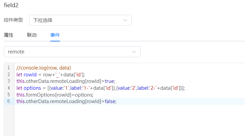
Task: Click line number 6 in gutter
Action: tap(9, 101)
